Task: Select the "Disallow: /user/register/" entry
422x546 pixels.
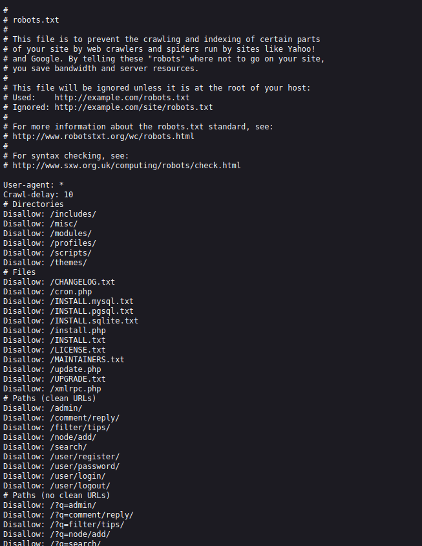Action: [61, 457]
